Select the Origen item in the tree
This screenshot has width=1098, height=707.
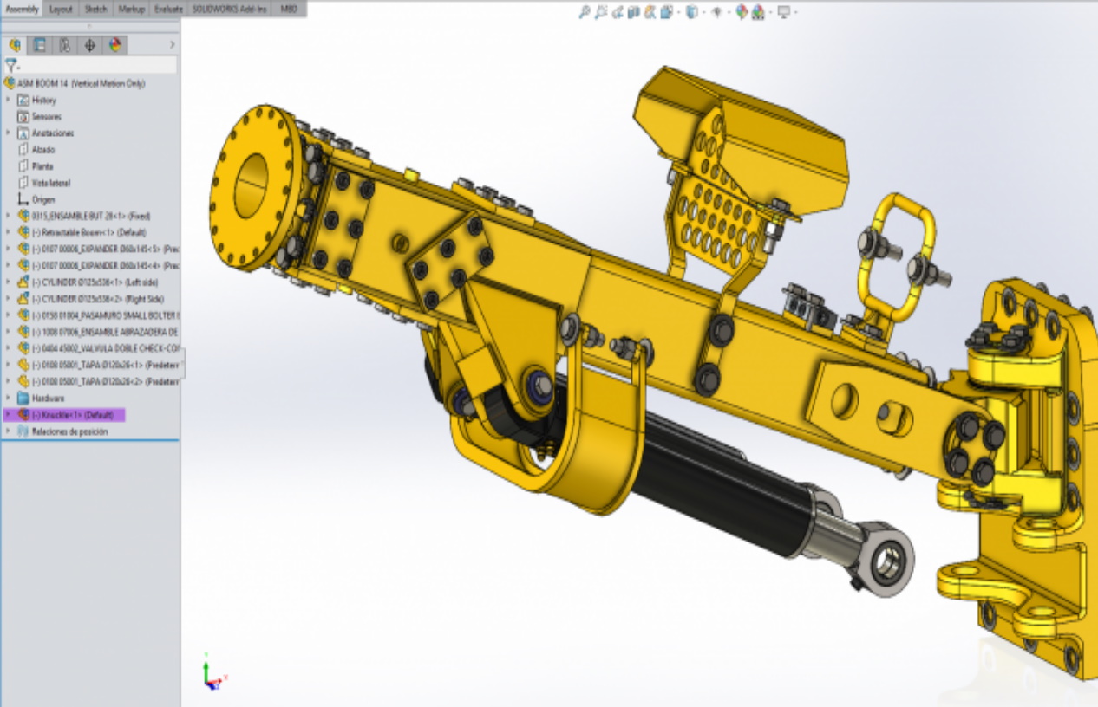click(x=43, y=199)
